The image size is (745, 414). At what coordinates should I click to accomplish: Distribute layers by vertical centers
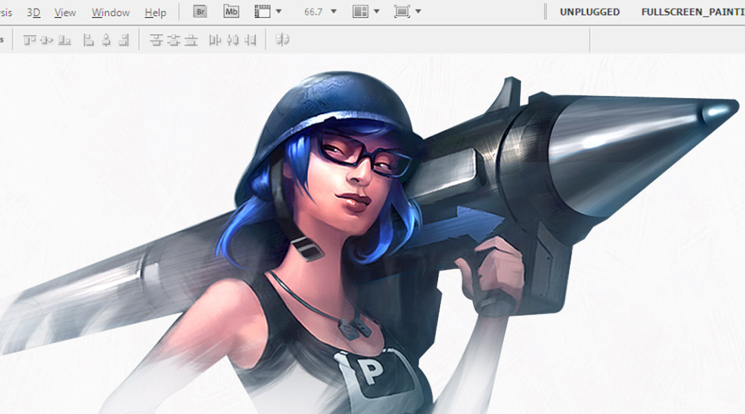[x=174, y=40]
